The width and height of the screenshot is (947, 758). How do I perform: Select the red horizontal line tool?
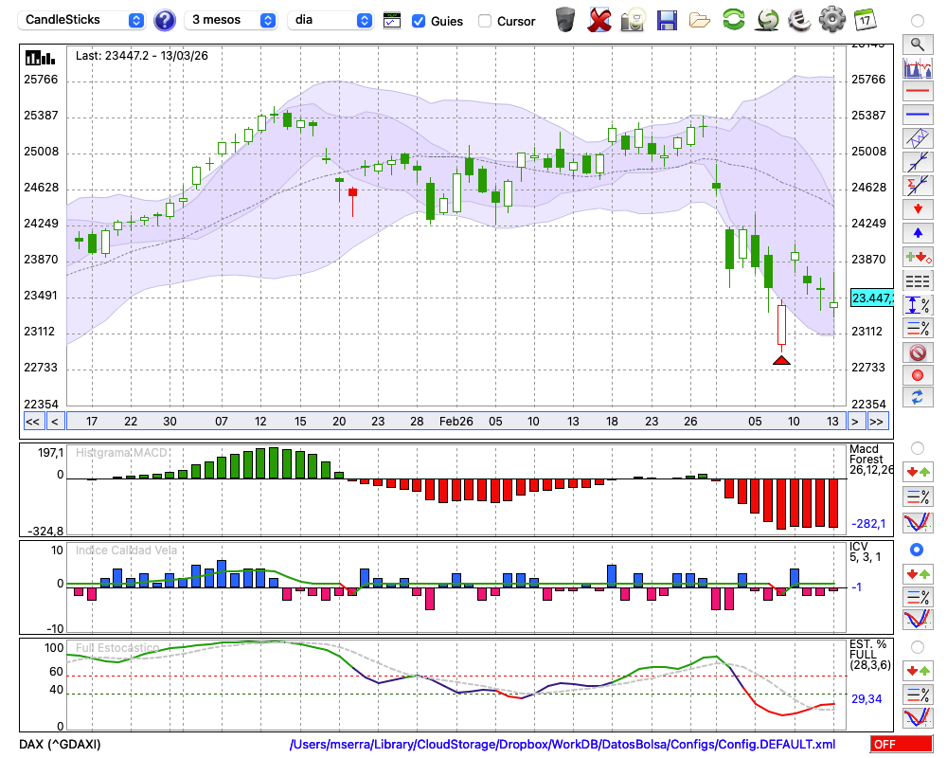click(x=917, y=92)
